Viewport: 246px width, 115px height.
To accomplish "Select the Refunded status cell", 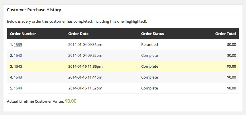I will click(x=150, y=45).
